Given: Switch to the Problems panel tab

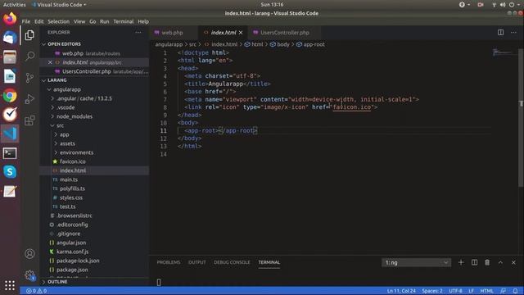Looking at the screenshot, I should (x=169, y=262).
